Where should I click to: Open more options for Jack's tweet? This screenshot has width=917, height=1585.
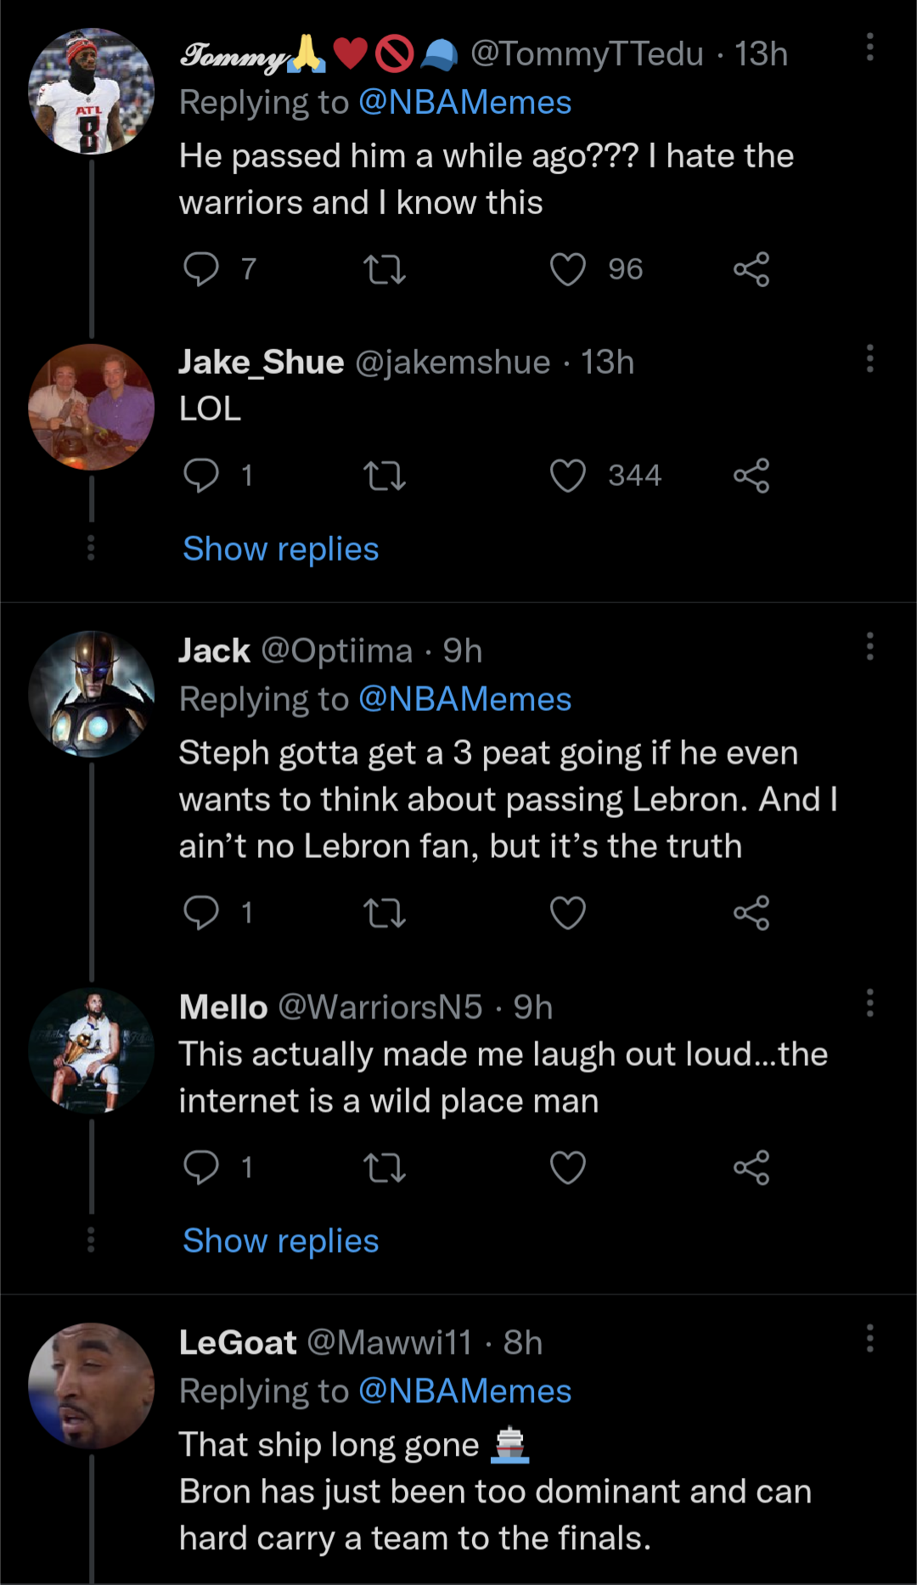869,646
